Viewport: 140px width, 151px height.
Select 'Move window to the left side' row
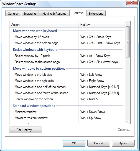point(67,75)
